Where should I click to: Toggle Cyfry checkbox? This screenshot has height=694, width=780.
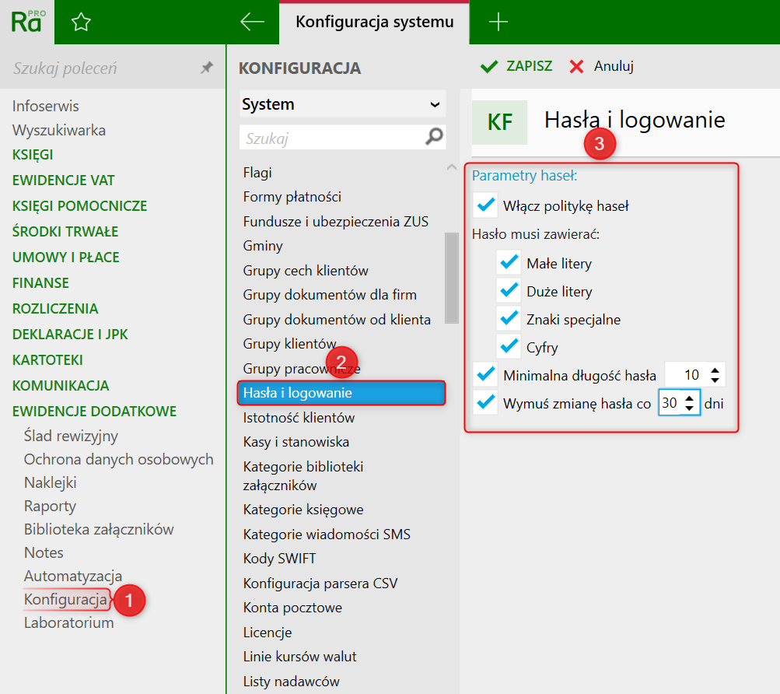coord(509,346)
